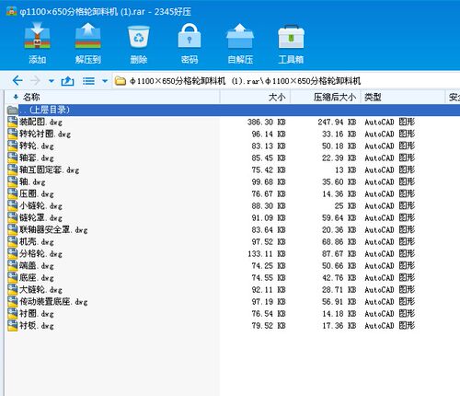Select file 转轮.dwg

click(37, 146)
